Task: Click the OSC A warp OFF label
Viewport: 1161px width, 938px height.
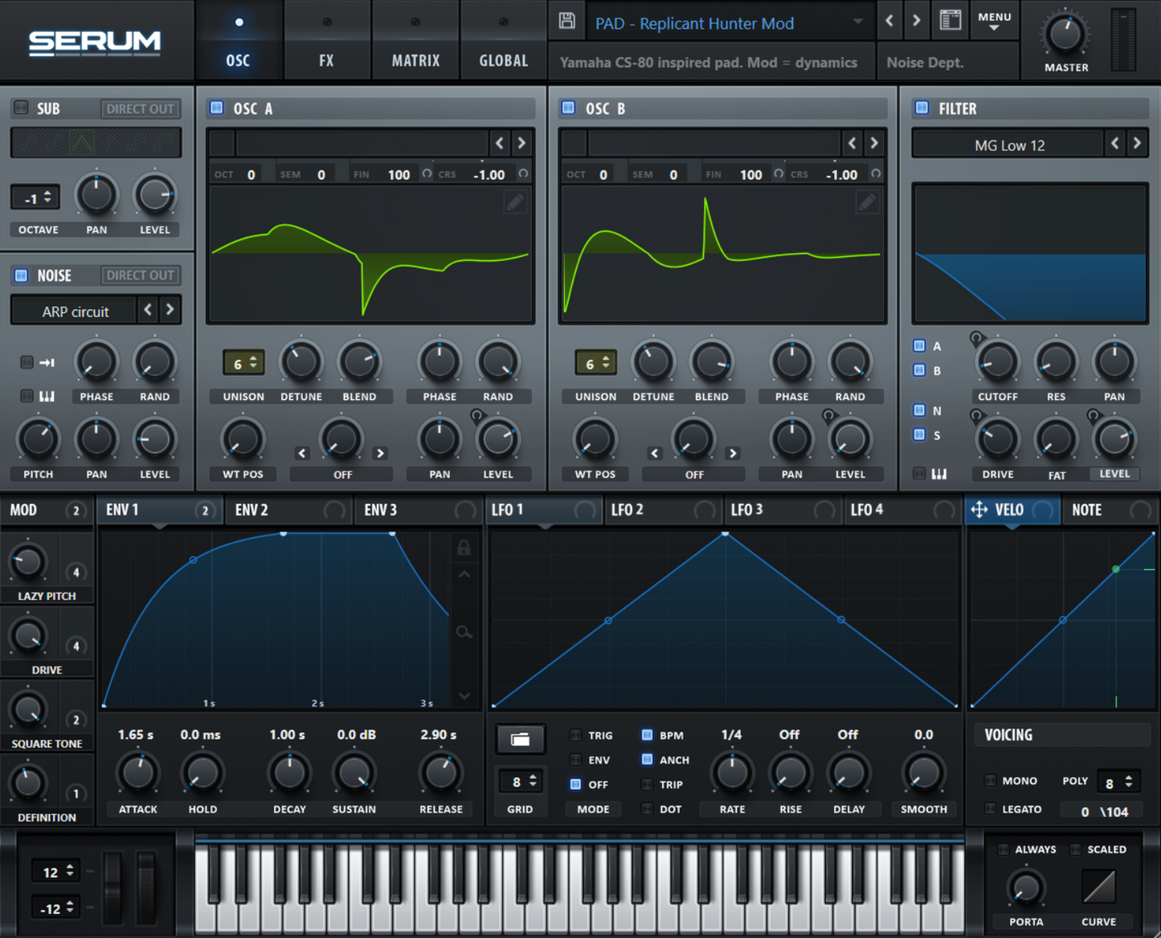Action: point(342,475)
